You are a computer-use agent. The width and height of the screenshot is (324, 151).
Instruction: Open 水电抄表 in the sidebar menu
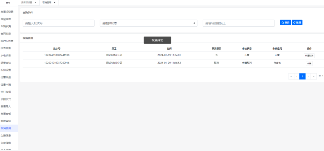pyautogui.click(x=6, y=55)
